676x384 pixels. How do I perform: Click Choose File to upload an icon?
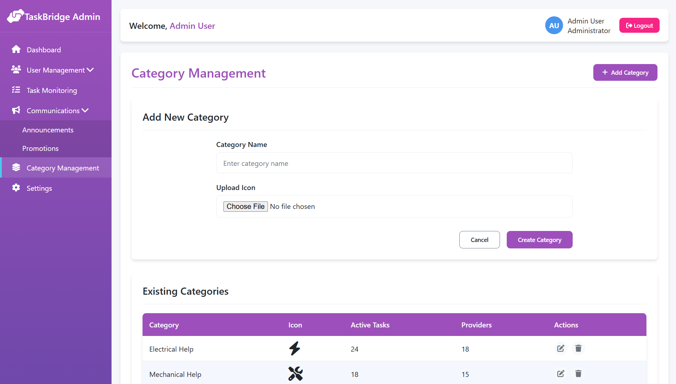(245, 206)
